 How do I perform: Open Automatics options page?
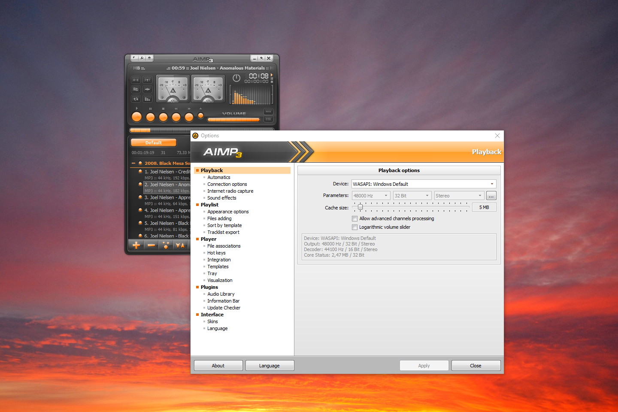(x=219, y=177)
